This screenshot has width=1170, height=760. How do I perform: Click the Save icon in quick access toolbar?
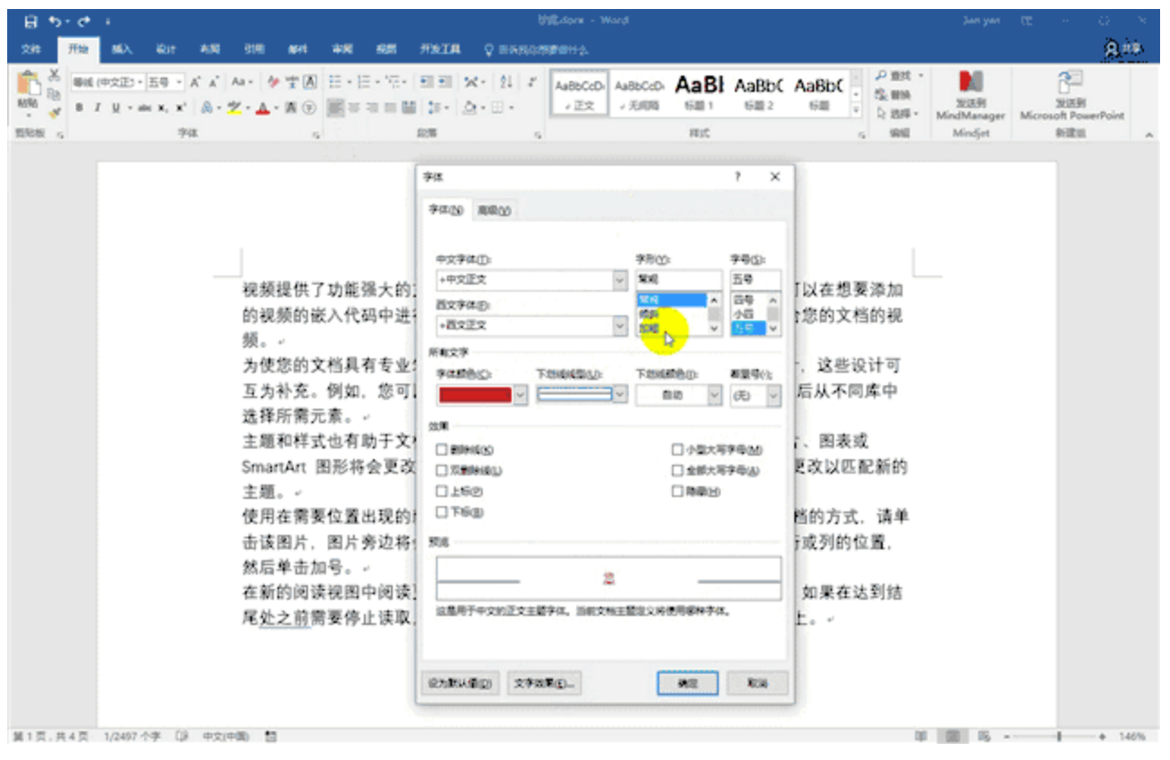[32, 21]
